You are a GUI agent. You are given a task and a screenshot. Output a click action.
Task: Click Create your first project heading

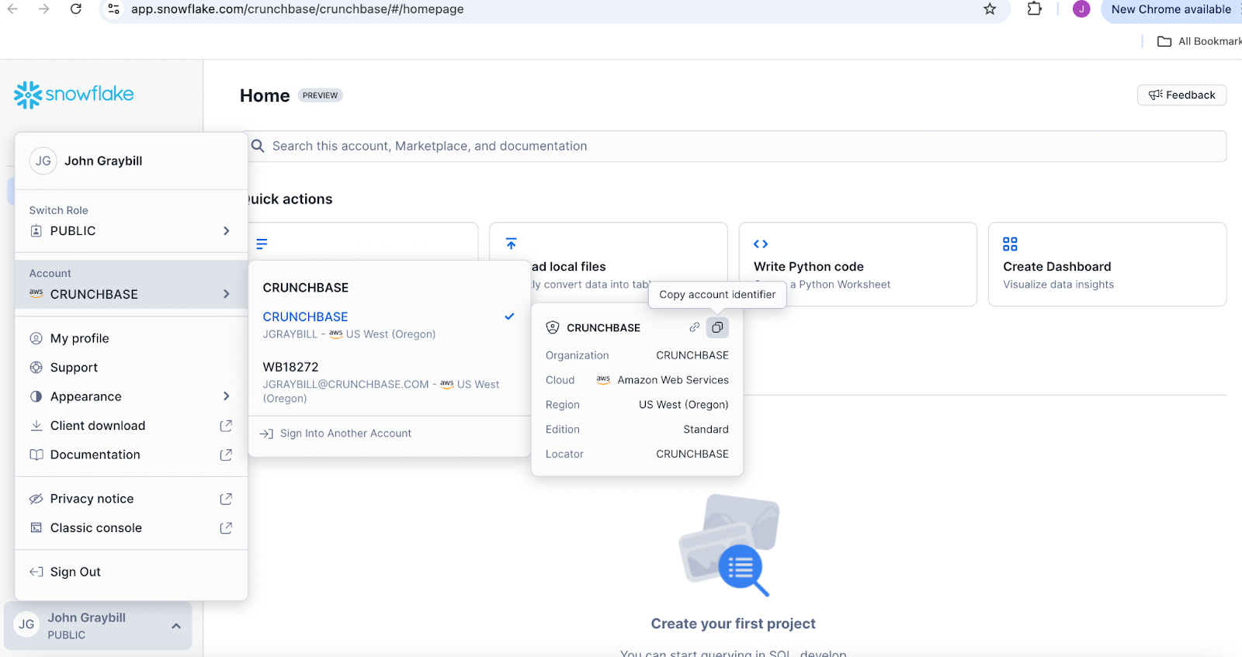[733, 624]
